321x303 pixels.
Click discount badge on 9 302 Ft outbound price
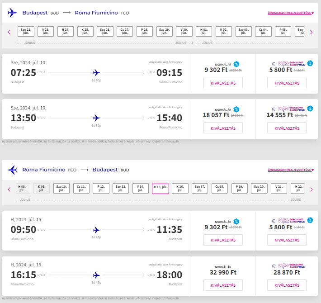point(236,64)
